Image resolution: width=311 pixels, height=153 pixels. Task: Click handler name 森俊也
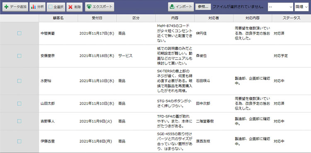201,56
